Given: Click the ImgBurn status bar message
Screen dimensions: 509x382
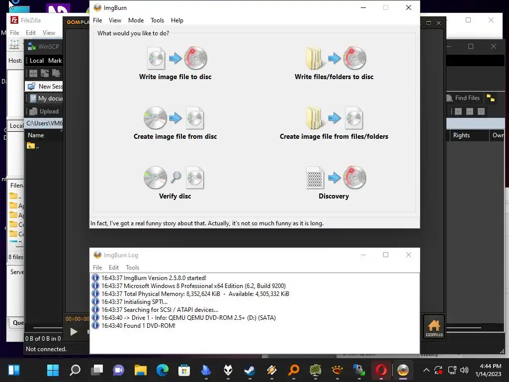Looking at the screenshot, I should click(x=207, y=223).
